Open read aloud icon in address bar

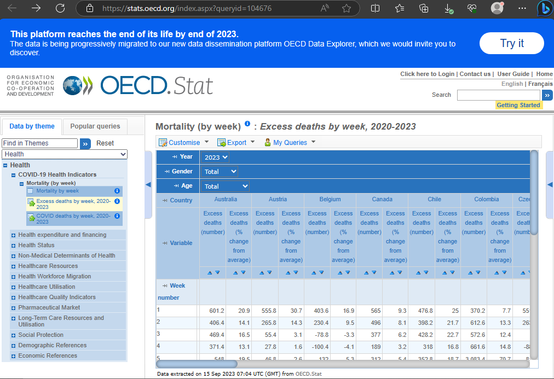point(325,8)
